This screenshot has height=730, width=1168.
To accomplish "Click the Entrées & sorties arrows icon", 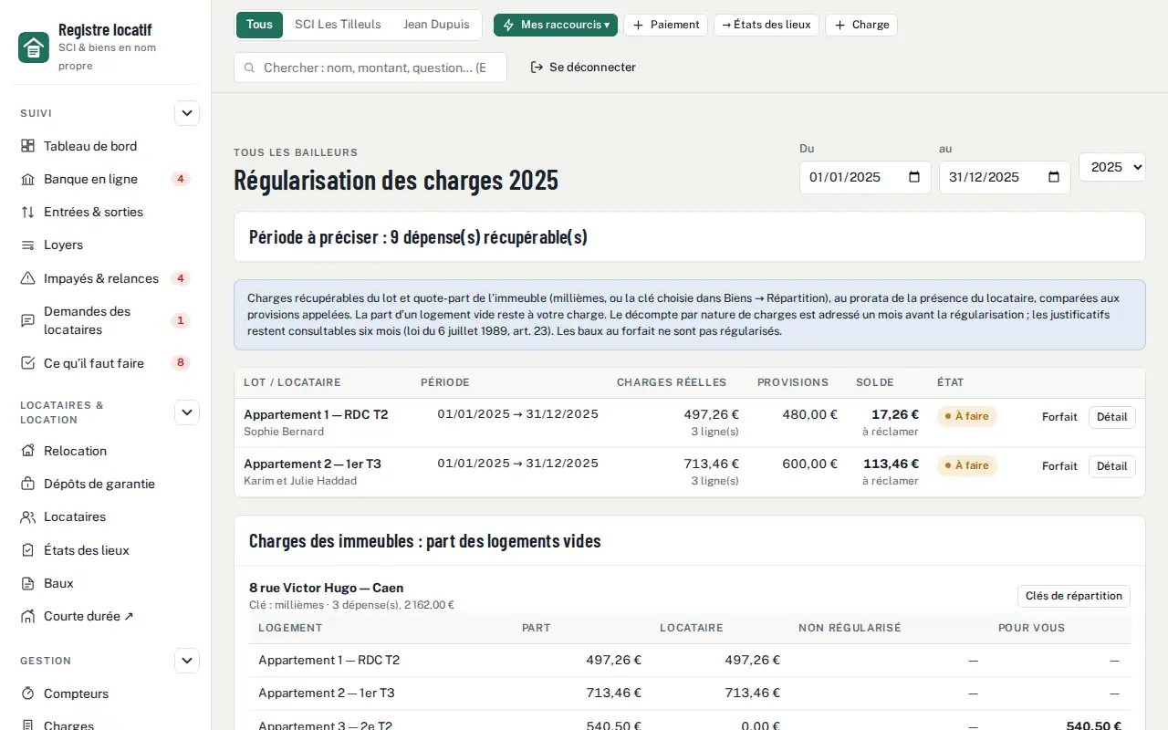I will click(27, 212).
